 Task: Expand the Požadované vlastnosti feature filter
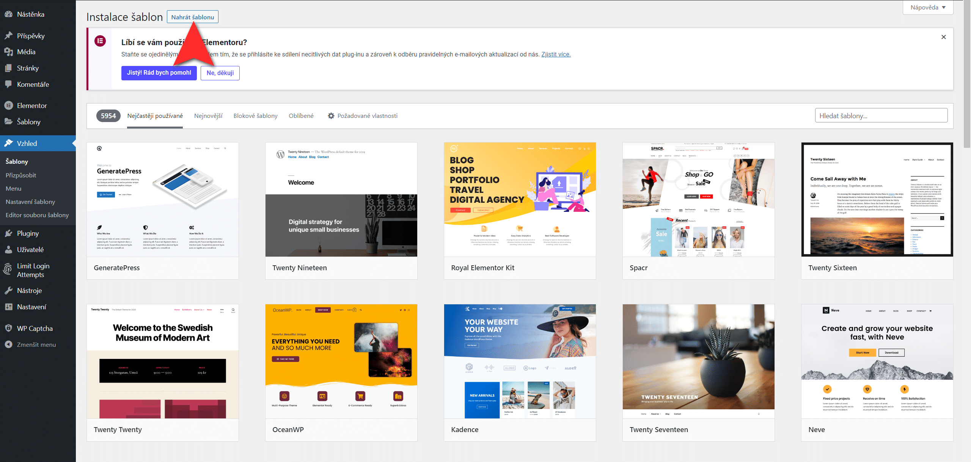click(x=367, y=116)
